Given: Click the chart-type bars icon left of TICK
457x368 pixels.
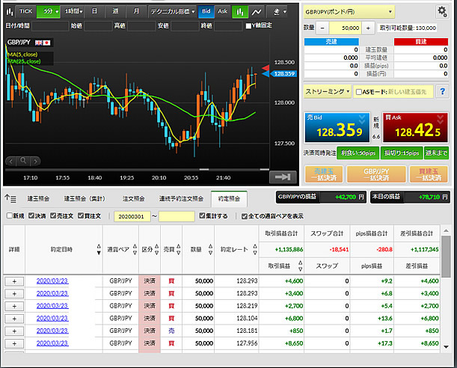Looking at the screenshot, I should click(10, 12).
